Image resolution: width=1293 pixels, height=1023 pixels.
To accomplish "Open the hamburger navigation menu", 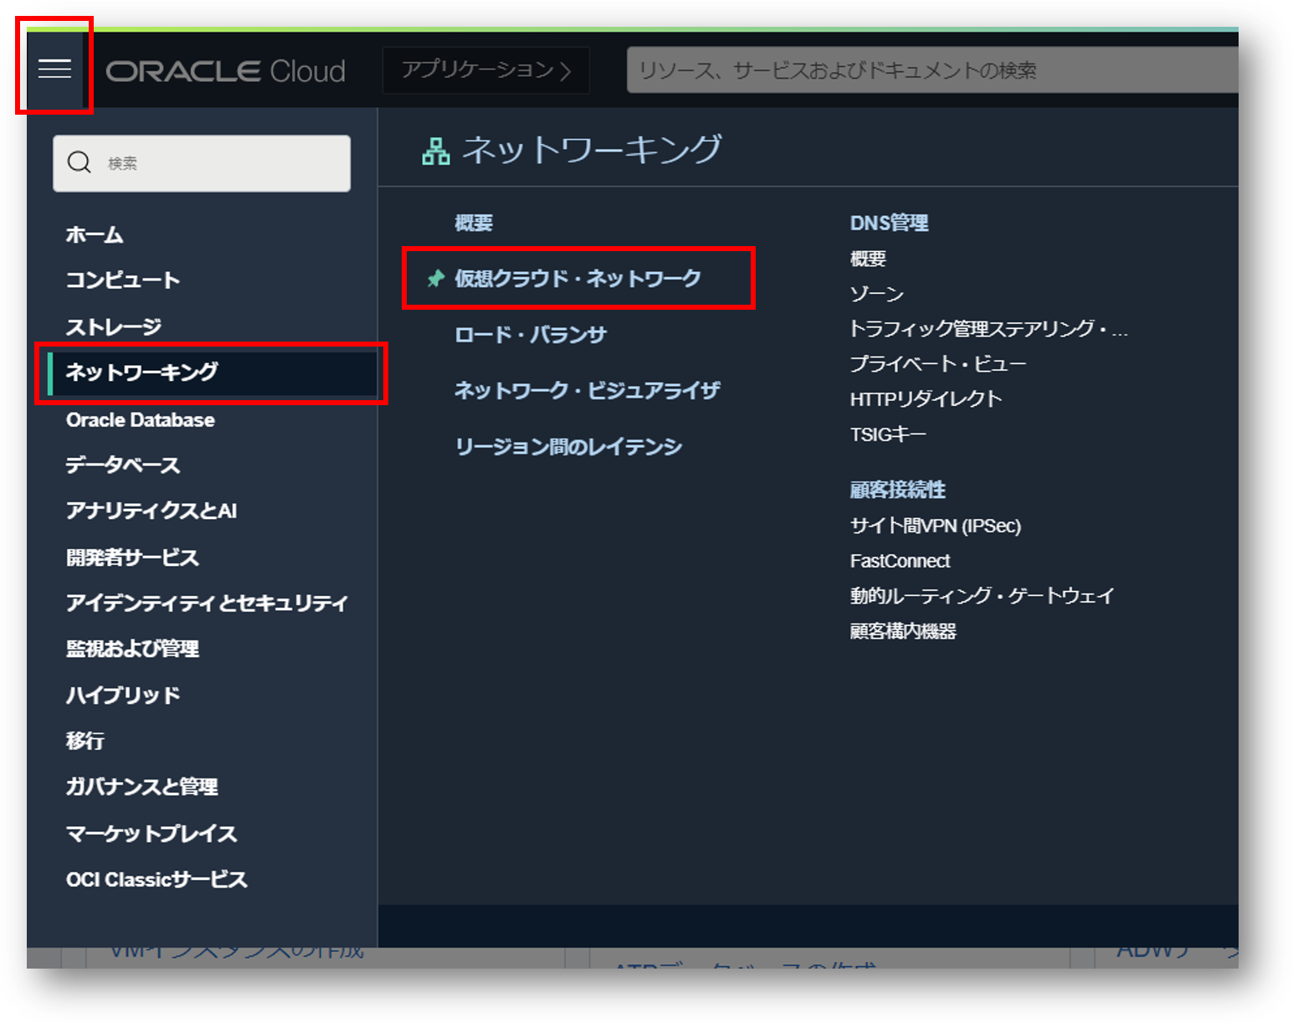I will [54, 69].
